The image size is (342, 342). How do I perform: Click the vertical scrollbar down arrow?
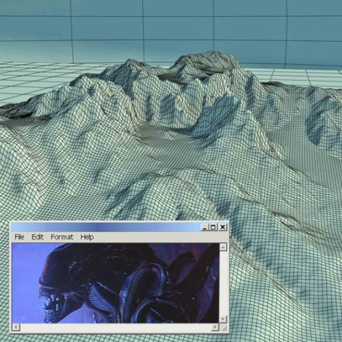223,319
